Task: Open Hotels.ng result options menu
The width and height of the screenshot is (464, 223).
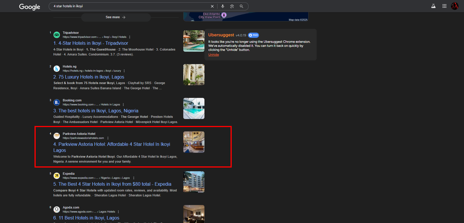Action: point(124,71)
